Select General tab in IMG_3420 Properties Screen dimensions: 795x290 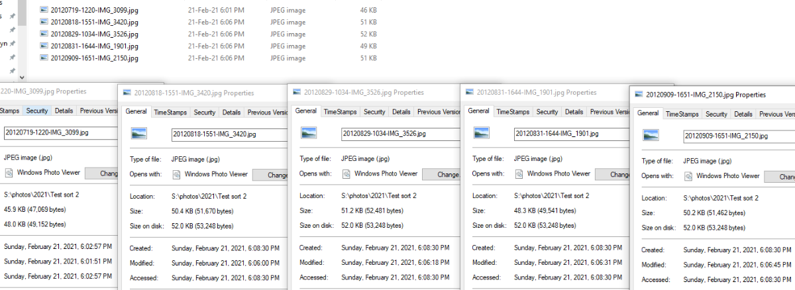pos(136,112)
